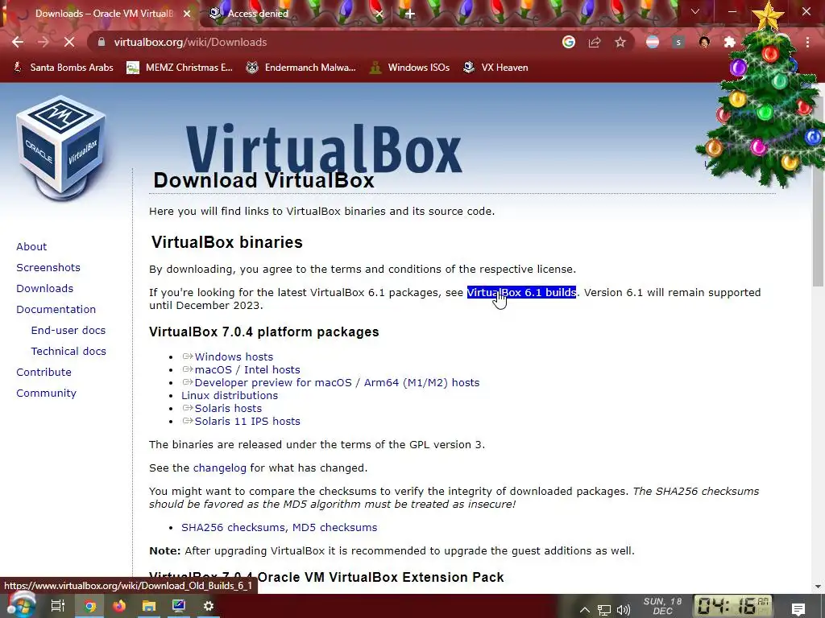Download Solaris 11 IPS hosts package
Viewport: 825px width, 618px height.
247,422
